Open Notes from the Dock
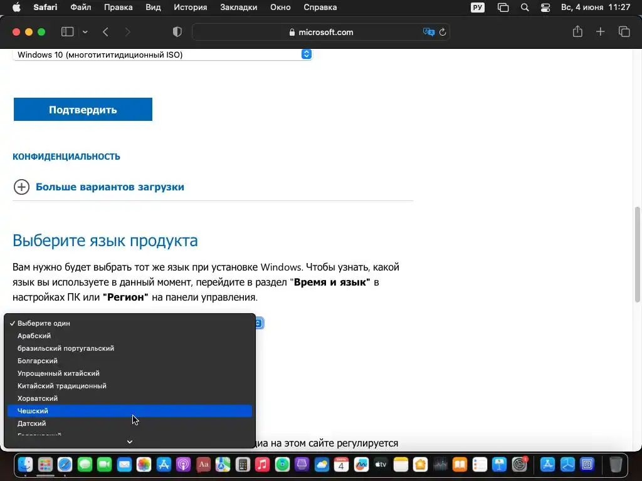This screenshot has height=481, width=642. click(x=401, y=465)
